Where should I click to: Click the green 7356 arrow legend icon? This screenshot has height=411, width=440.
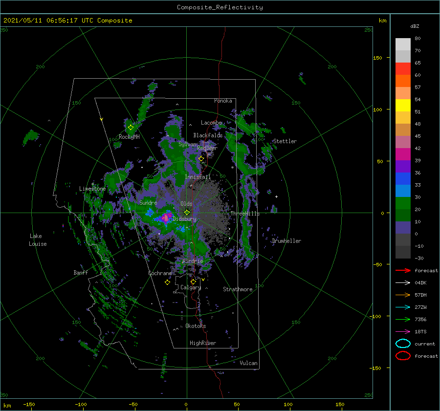click(403, 319)
